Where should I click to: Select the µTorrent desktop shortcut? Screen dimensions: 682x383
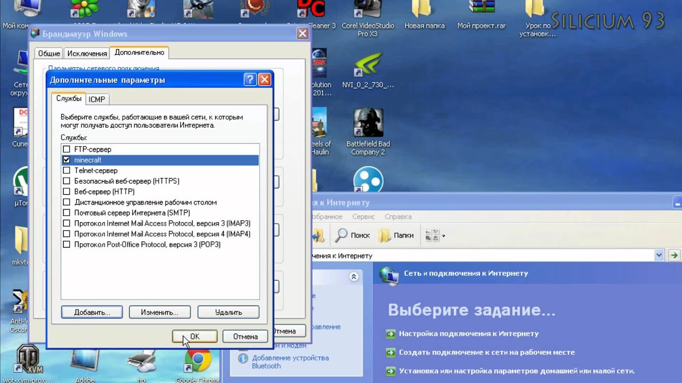(21, 186)
